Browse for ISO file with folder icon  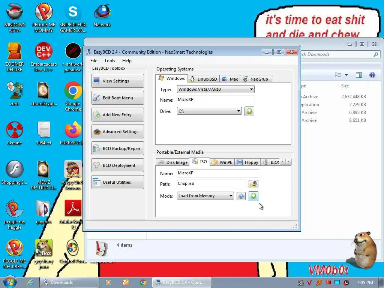coord(253,184)
